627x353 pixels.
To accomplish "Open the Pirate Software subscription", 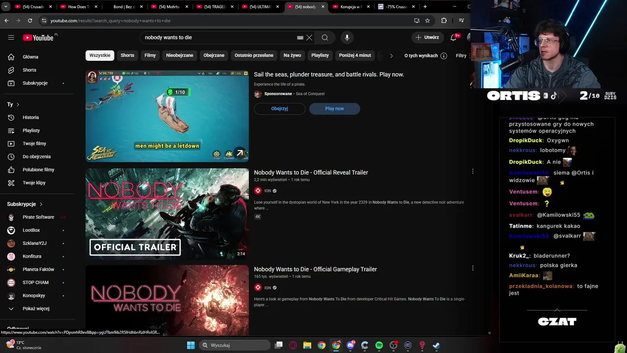I will click(37, 217).
